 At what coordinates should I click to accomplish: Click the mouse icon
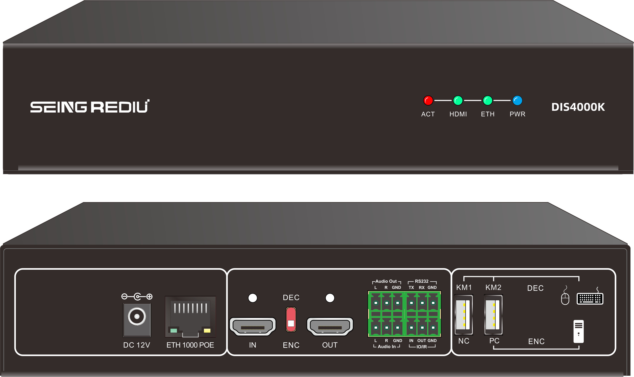(565, 295)
